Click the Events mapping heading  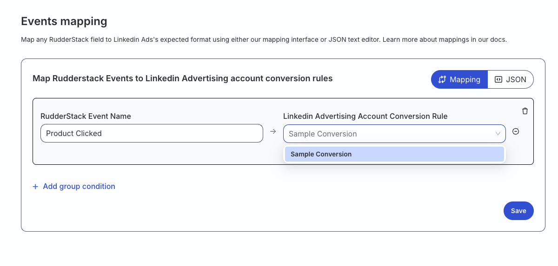[x=64, y=21]
